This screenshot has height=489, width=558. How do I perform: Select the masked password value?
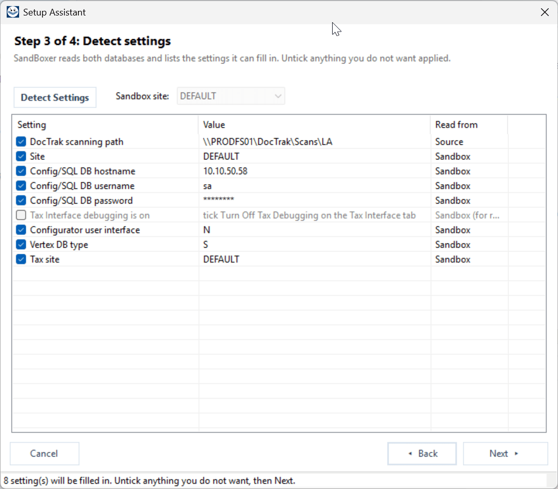(219, 199)
